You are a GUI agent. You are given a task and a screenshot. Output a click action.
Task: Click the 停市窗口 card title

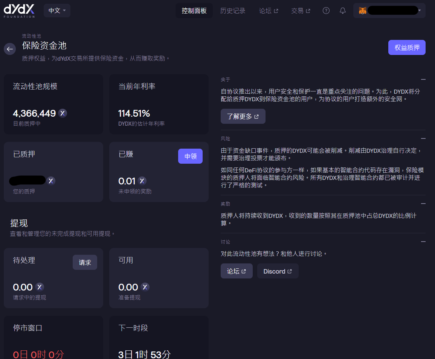click(27, 328)
